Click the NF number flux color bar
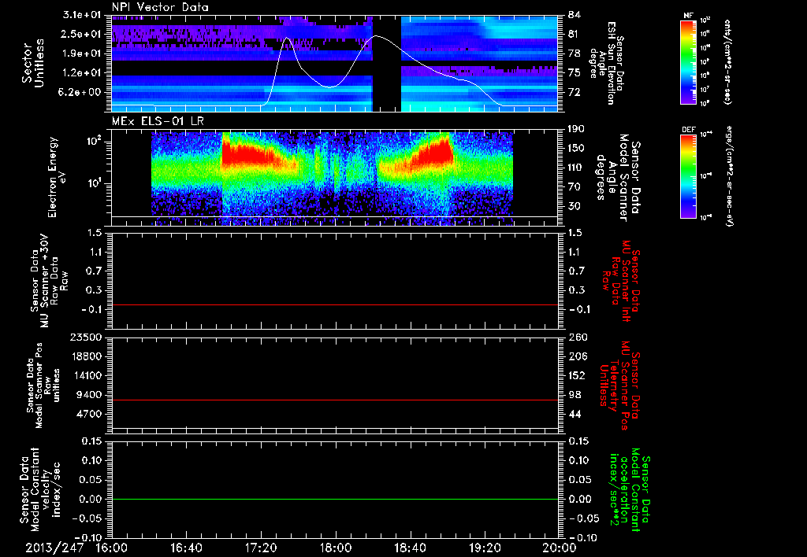 tap(689, 61)
